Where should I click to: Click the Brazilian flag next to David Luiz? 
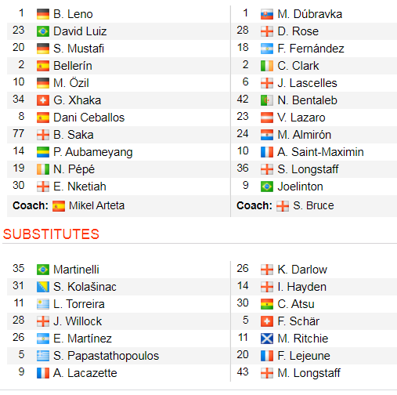tap(43, 31)
